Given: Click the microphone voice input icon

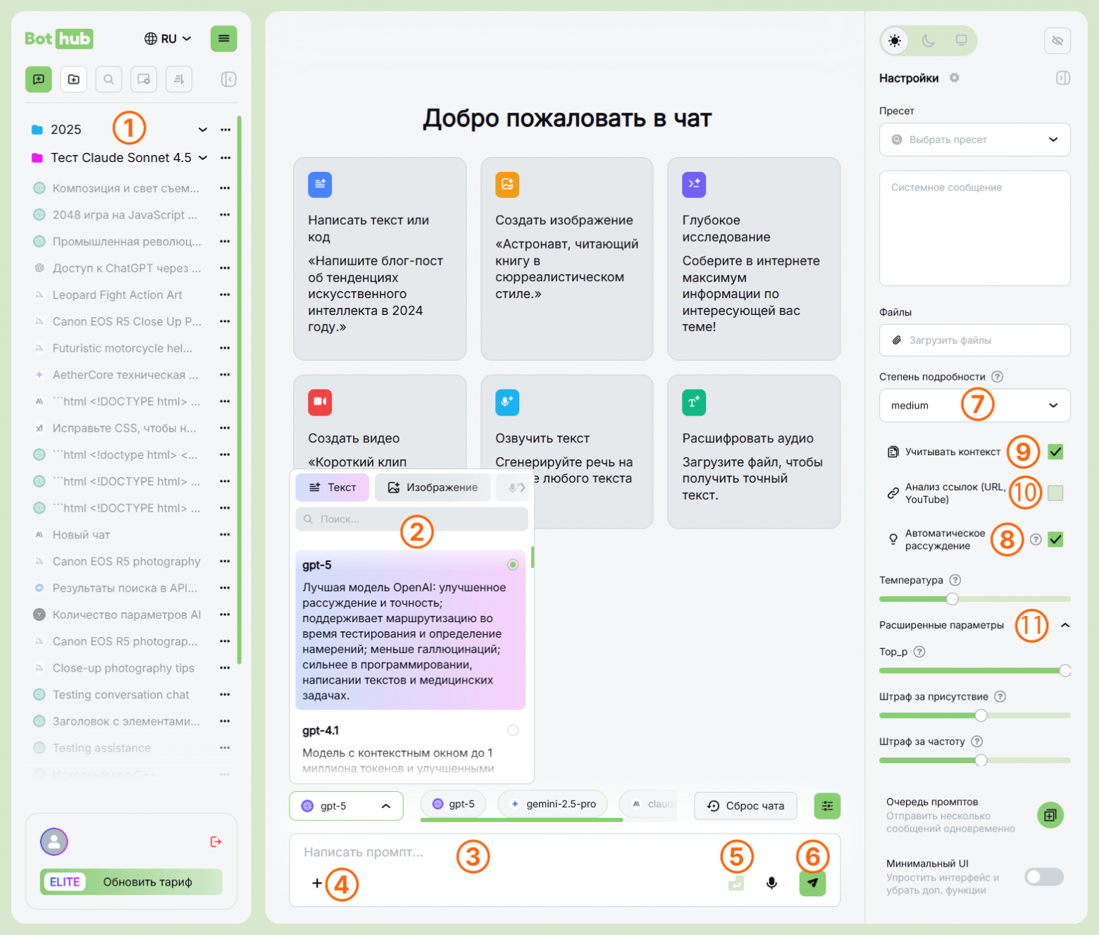Looking at the screenshot, I should tap(771, 883).
